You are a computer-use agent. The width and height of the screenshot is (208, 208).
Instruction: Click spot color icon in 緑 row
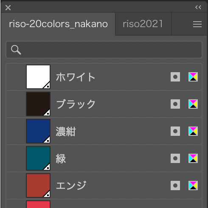point(175,158)
